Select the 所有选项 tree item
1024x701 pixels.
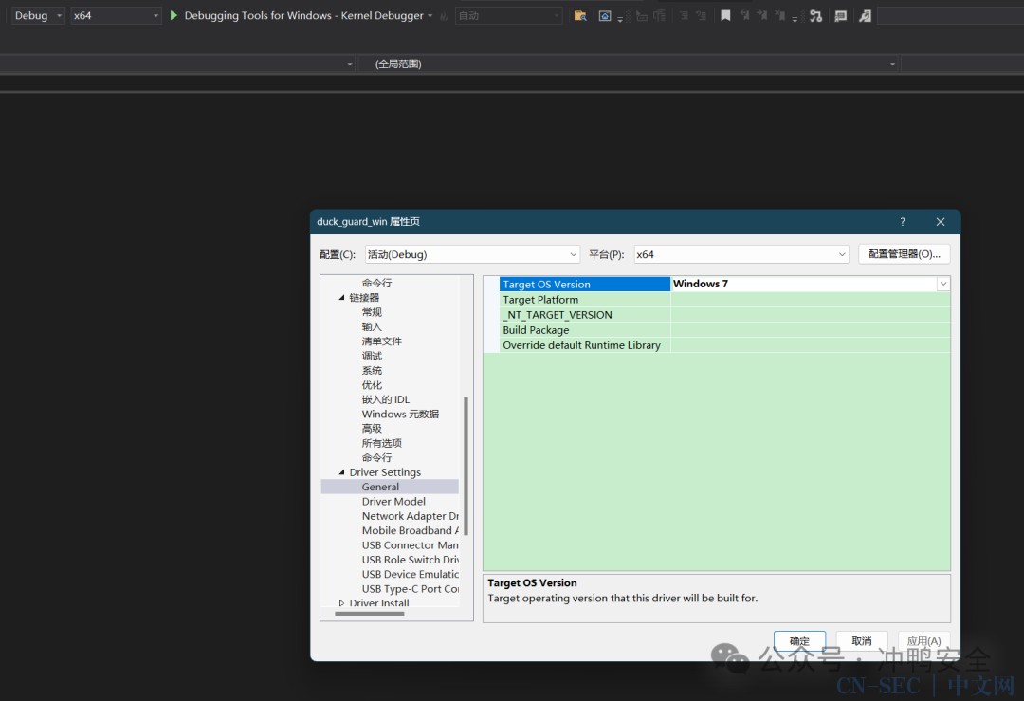click(382, 443)
